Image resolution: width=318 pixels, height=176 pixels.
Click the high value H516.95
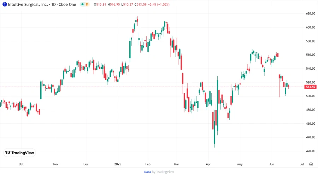coord(113,5)
